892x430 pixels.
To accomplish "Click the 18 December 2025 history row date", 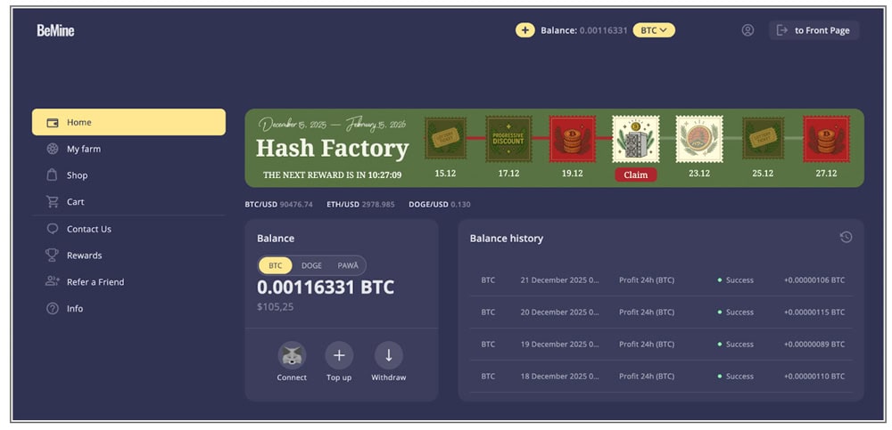I will coord(560,376).
